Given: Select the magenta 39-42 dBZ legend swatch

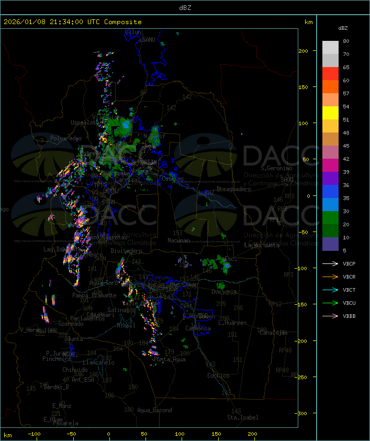Looking at the screenshot, I should pyautogui.click(x=330, y=166).
